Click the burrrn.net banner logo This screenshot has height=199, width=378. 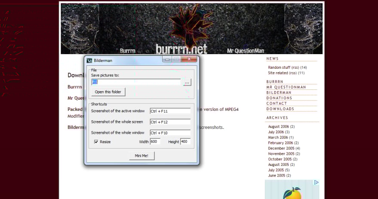181,49
